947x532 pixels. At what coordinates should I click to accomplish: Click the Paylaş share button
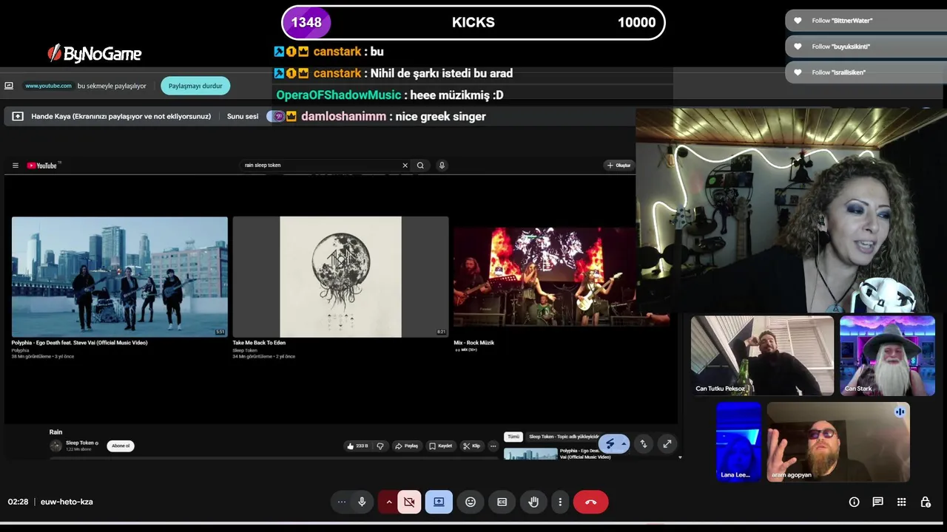pyautogui.click(x=407, y=446)
